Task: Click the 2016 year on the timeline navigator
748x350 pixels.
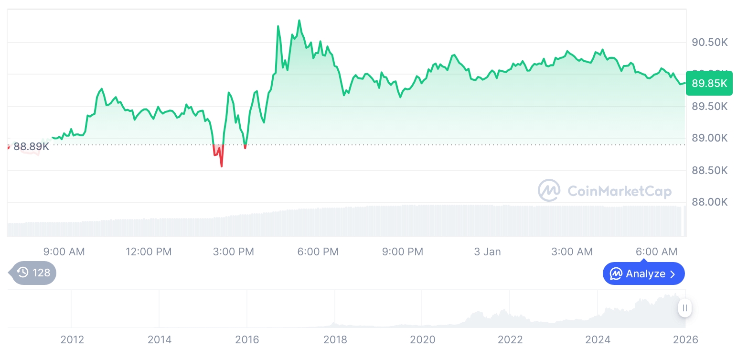Action: [247, 339]
